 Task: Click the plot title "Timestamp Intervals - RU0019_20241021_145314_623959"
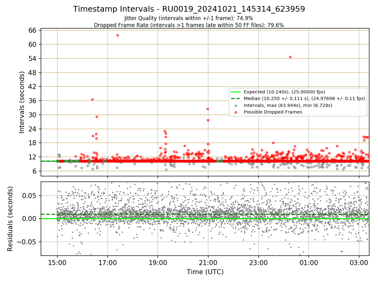pos(189,9)
